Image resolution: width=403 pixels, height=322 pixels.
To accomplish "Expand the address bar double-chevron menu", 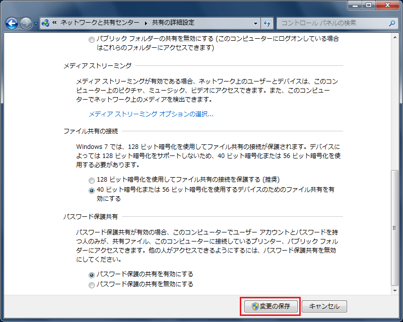I will point(54,23).
